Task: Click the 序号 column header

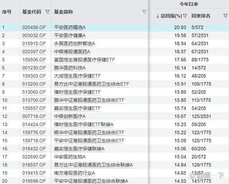Action: [7, 12]
